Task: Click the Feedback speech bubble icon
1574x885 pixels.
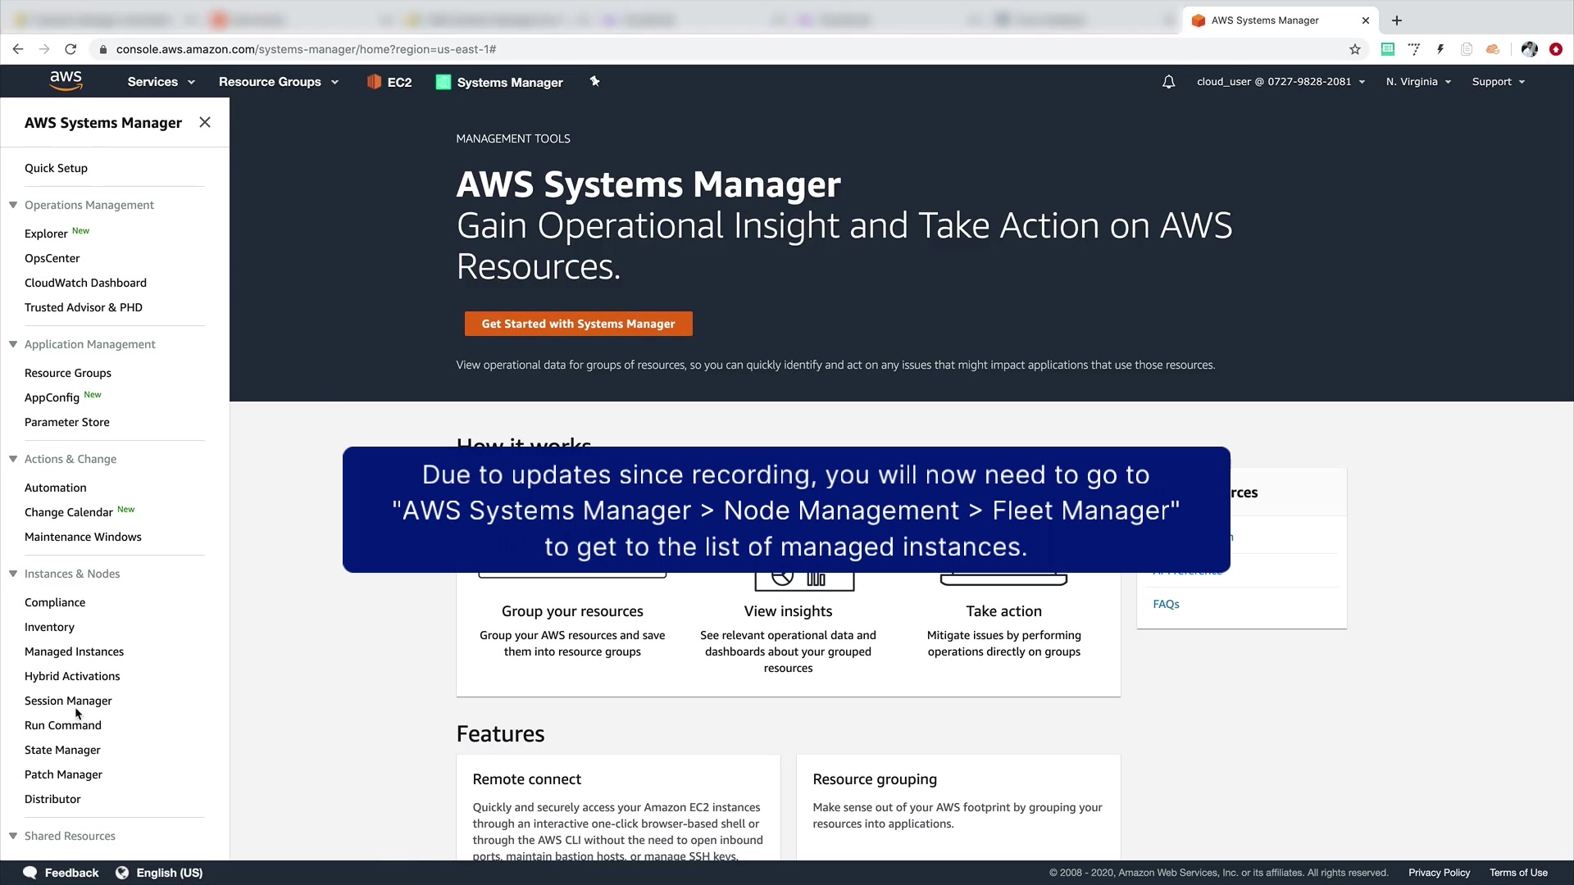Action: point(30,873)
